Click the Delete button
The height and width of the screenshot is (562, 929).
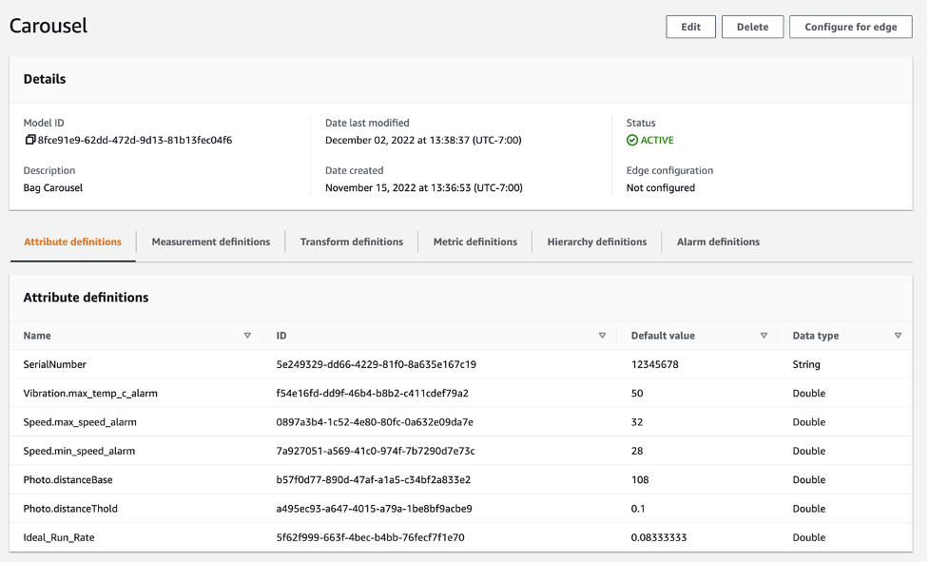click(752, 27)
